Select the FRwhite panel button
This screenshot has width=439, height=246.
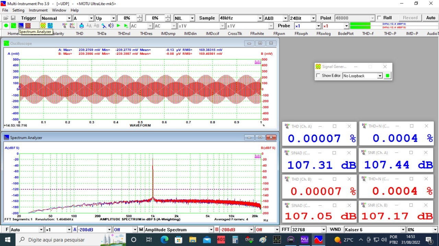click(257, 34)
